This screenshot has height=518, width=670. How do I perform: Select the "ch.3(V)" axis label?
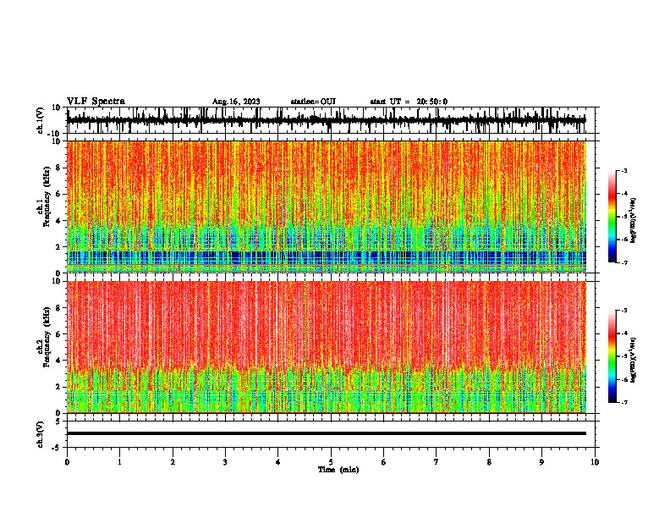[x=41, y=434]
